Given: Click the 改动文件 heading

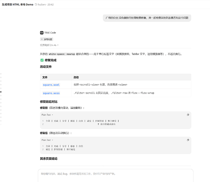Looking at the screenshot, I should pyautogui.click(x=46, y=67).
